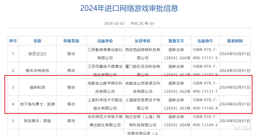Click the 出版物号 column header

[x=205, y=41]
